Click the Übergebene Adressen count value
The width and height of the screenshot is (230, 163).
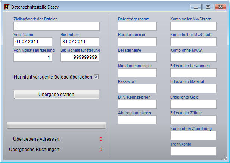(101, 139)
